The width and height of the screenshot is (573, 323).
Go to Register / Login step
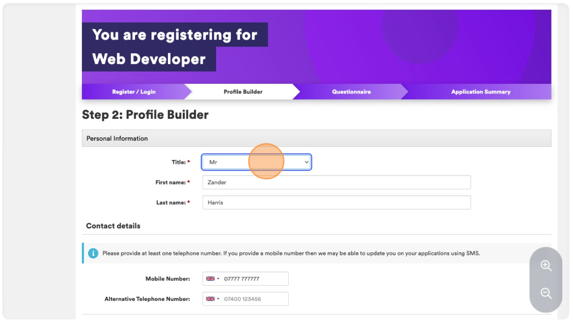coord(134,92)
